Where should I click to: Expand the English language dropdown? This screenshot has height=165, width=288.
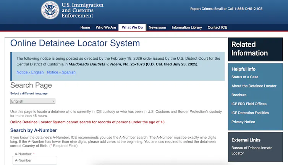(33, 101)
